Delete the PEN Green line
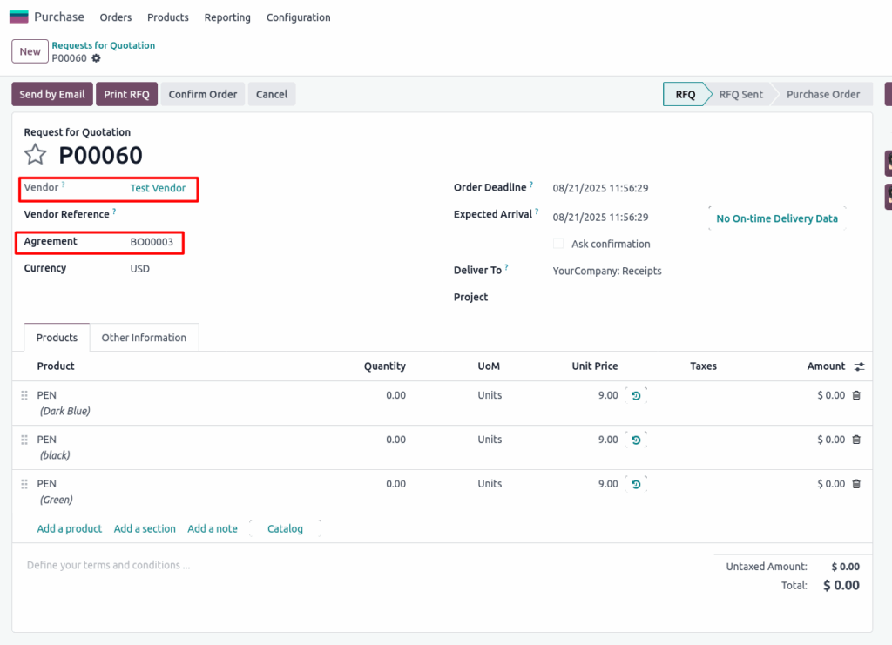Image resolution: width=892 pixels, height=645 pixels. point(856,484)
